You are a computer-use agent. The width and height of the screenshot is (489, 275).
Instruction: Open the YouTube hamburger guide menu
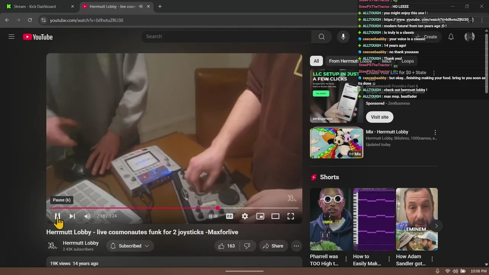point(11,37)
